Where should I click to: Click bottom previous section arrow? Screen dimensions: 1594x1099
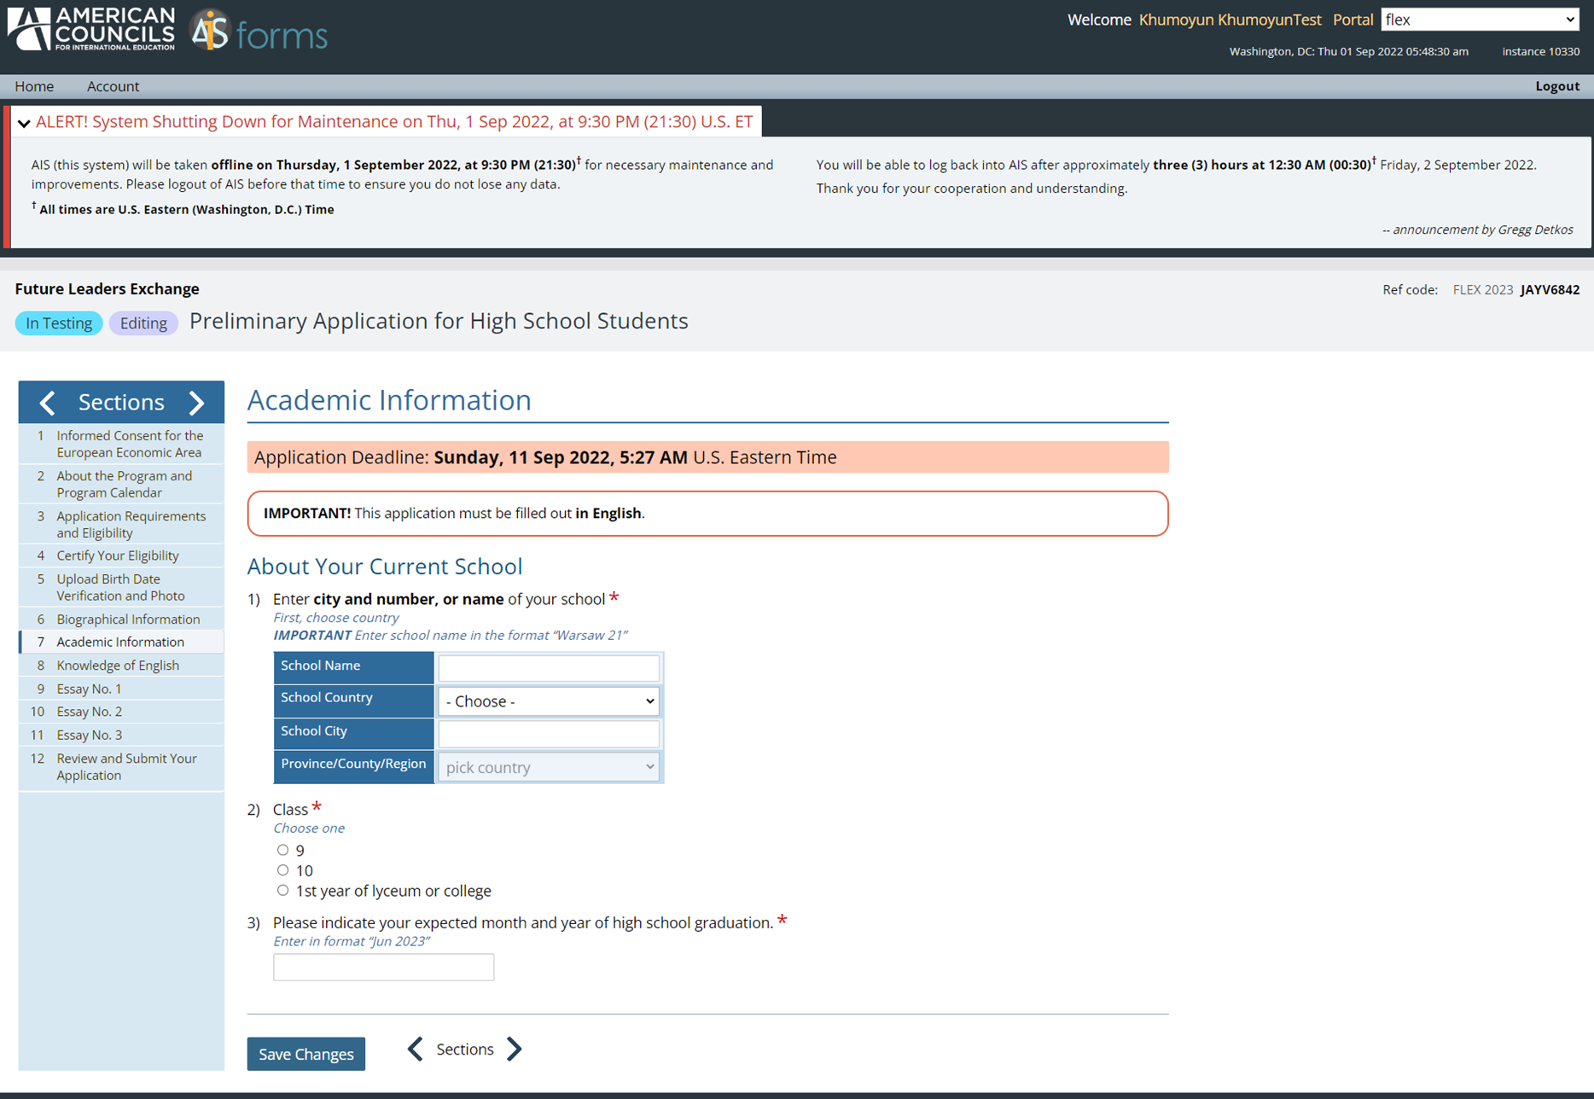[x=416, y=1050]
